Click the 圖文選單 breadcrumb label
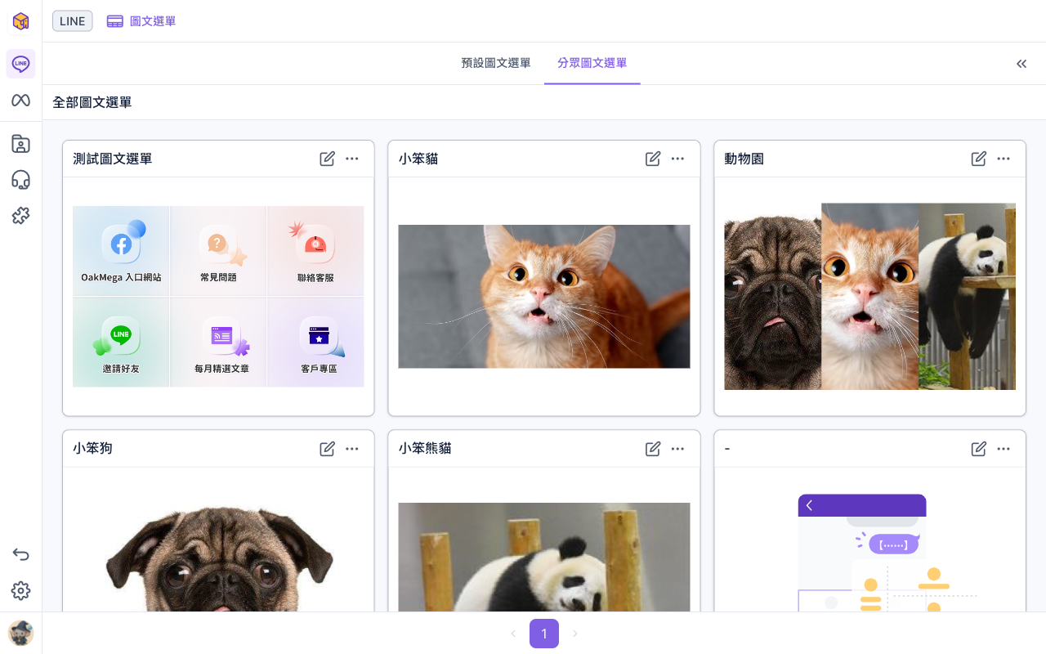The width and height of the screenshot is (1046, 654). pyautogui.click(x=153, y=21)
